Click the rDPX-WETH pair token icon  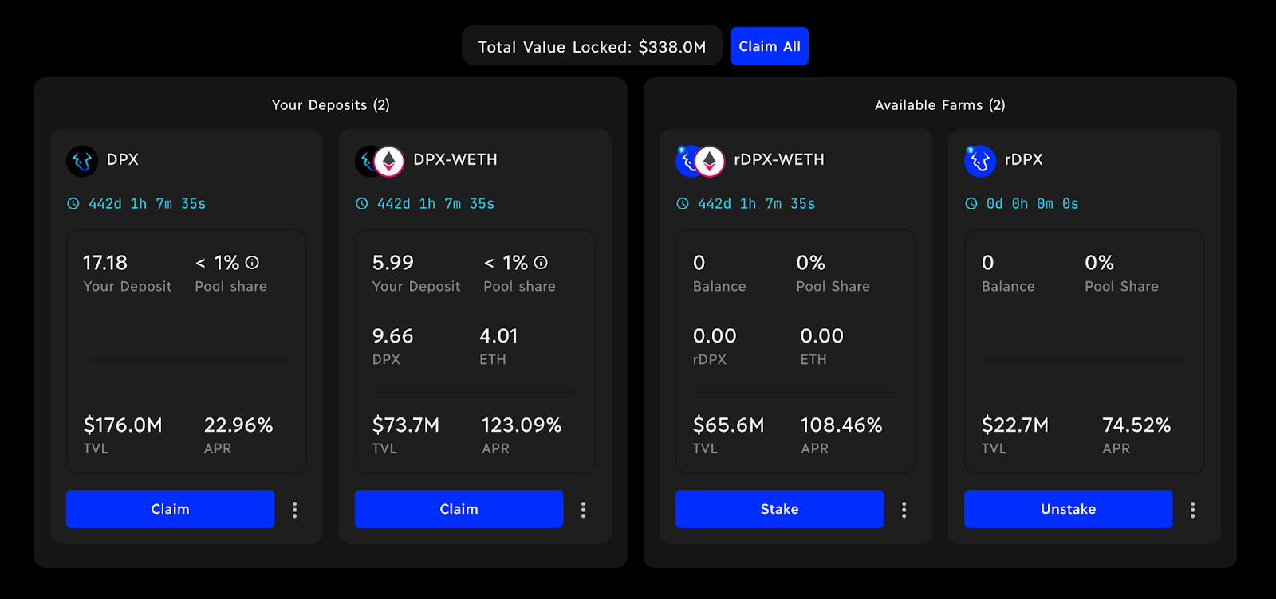(x=700, y=161)
